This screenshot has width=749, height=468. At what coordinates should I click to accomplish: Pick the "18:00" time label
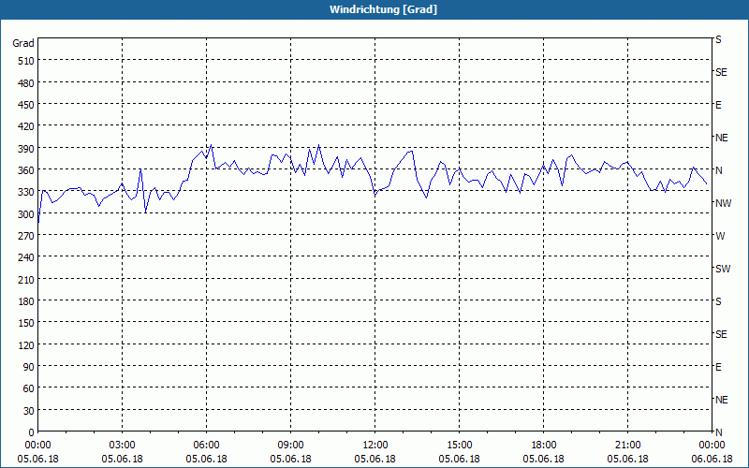(544, 446)
